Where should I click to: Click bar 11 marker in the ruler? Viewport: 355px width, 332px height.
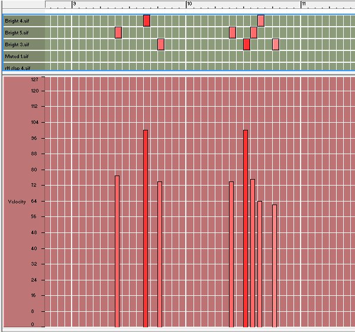coord(303,4)
